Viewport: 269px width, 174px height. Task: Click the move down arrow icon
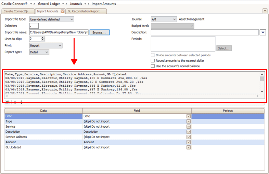21,102
